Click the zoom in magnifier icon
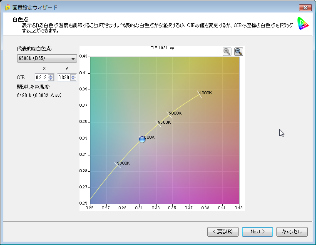This screenshot has height=245, width=316. (x=227, y=51)
